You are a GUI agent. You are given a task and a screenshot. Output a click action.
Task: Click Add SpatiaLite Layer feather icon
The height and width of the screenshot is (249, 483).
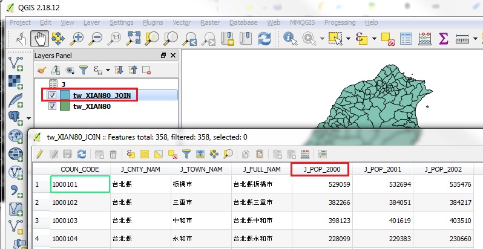15,100
